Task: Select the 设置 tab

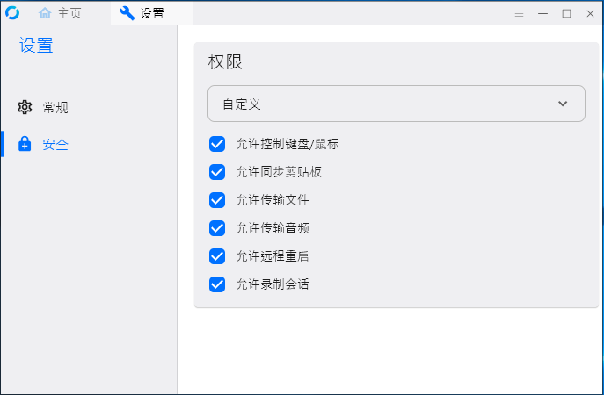Action: 151,13
